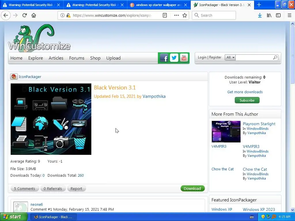This screenshot has width=295, height=221.
Task: Click the Firefox Search box
Action: 214,15
